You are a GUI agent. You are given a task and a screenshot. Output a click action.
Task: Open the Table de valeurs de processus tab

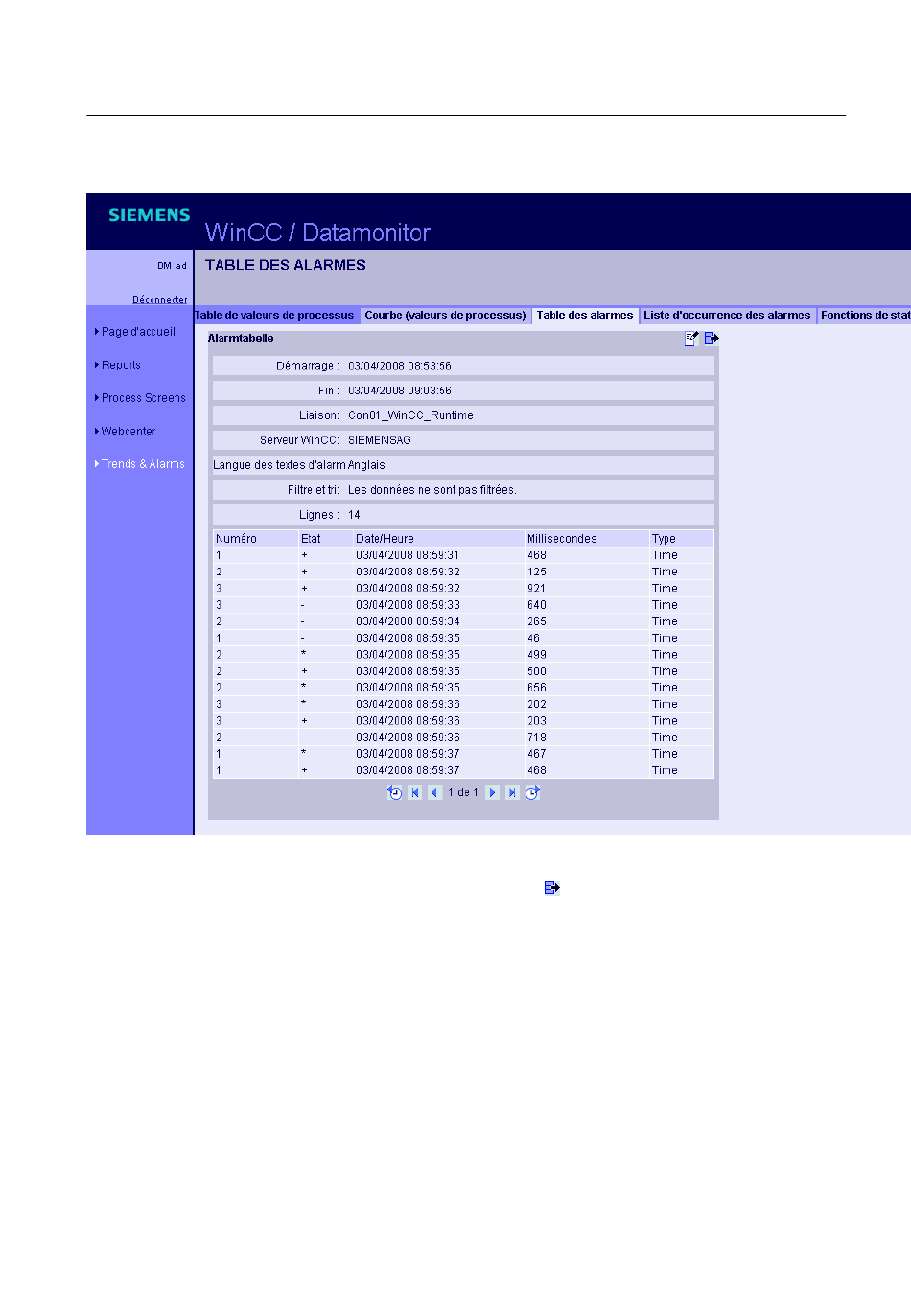point(275,316)
